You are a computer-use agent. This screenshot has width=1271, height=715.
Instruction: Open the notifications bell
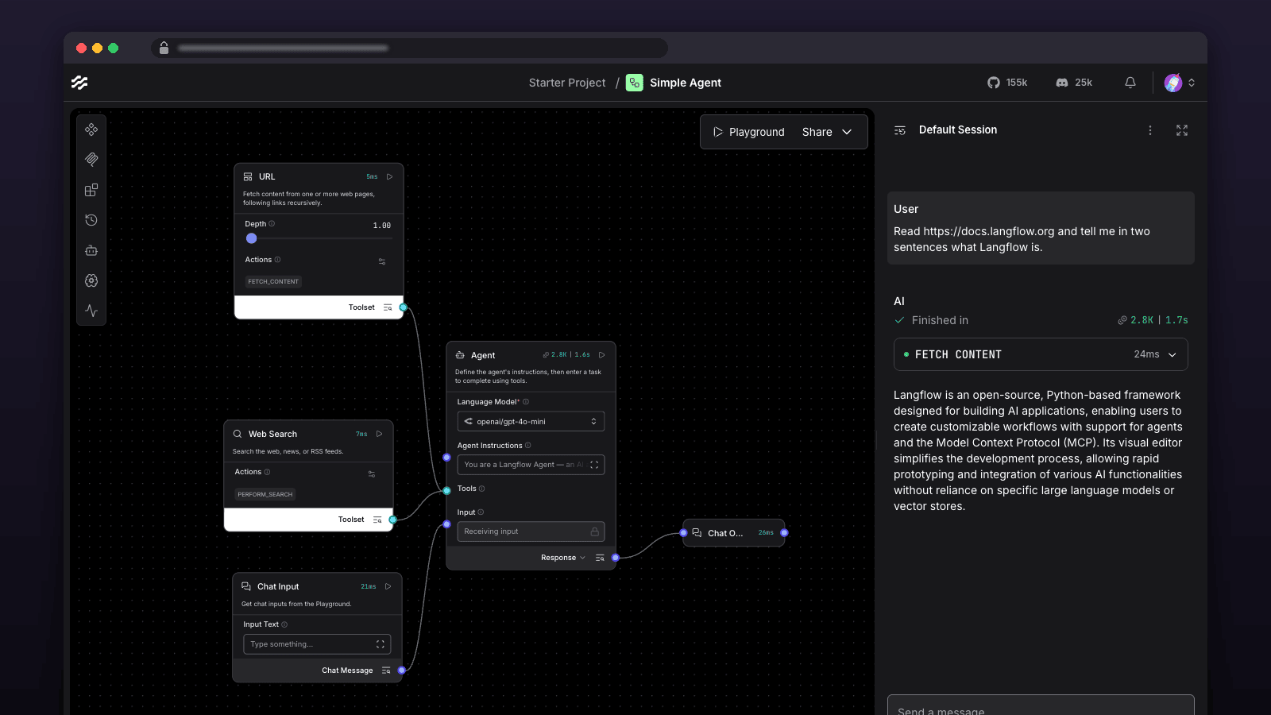pyautogui.click(x=1130, y=83)
